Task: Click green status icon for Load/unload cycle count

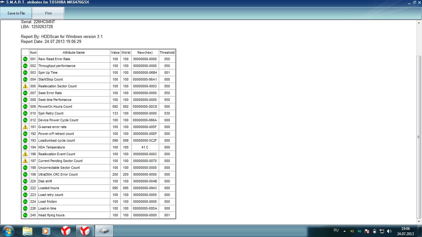Action: point(25,140)
